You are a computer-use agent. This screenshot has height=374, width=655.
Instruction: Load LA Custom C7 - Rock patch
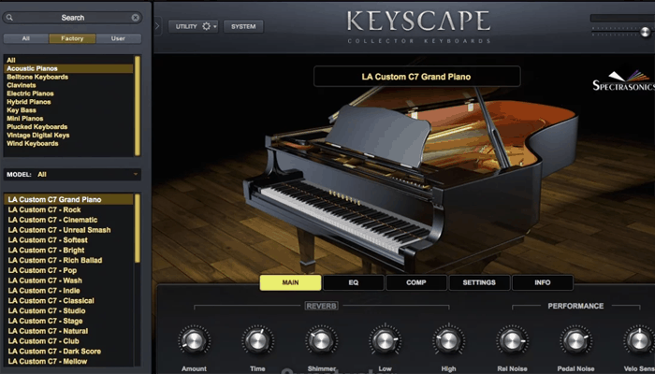[69, 209]
